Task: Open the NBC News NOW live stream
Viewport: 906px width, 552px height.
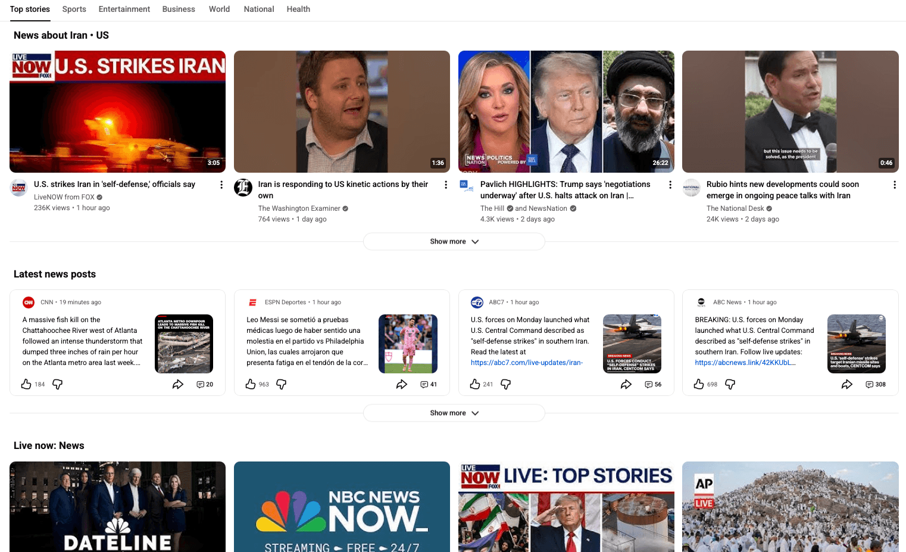Action: tap(342, 507)
